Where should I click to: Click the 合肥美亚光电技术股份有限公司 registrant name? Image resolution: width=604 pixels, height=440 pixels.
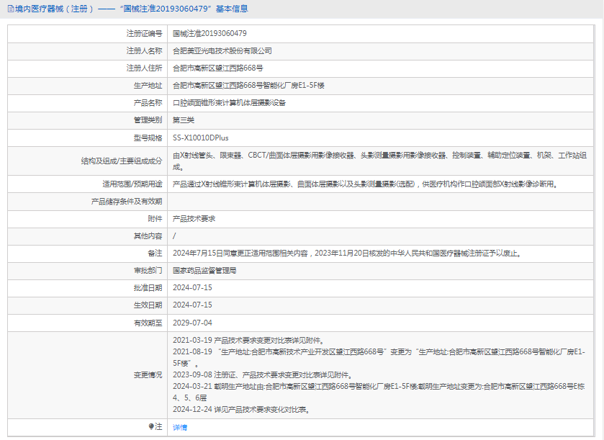pyautogui.click(x=222, y=51)
